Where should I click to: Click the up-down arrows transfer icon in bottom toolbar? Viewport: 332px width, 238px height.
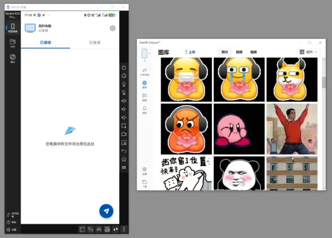coord(115,229)
